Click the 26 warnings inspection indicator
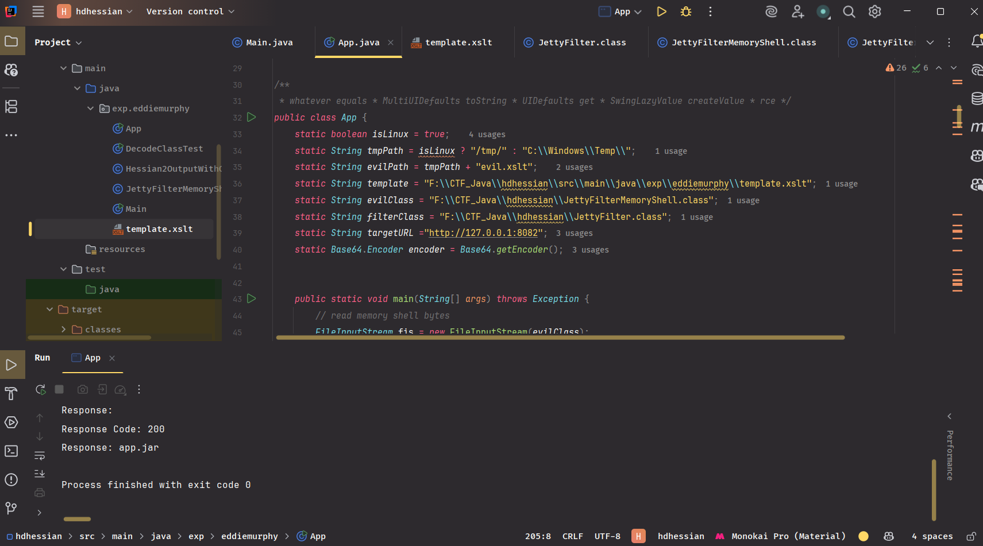 pyautogui.click(x=896, y=68)
